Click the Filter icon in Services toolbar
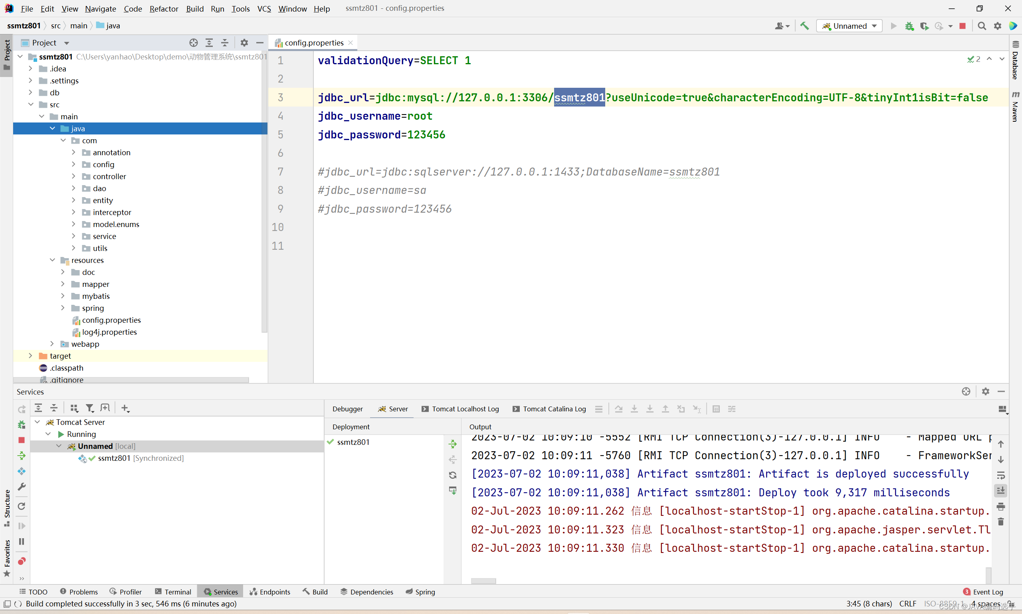Image resolution: width=1022 pixels, height=614 pixels. 89,408
